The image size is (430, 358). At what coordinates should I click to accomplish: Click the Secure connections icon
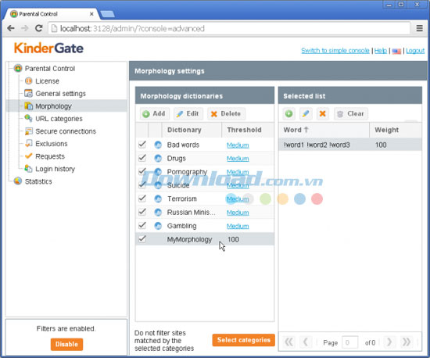[x=28, y=131]
